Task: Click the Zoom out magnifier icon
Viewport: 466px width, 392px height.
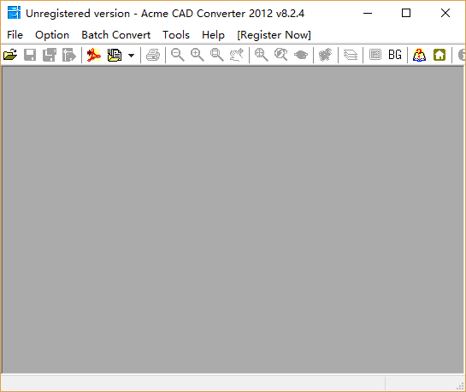Action: point(178,55)
